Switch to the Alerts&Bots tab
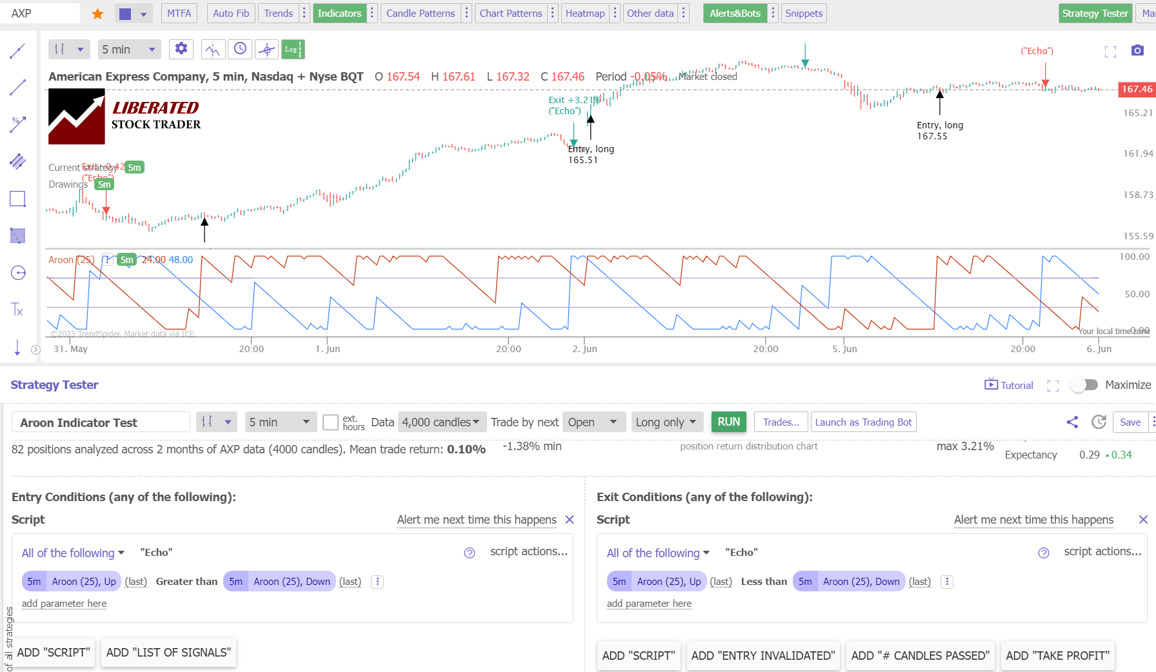 pos(735,13)
